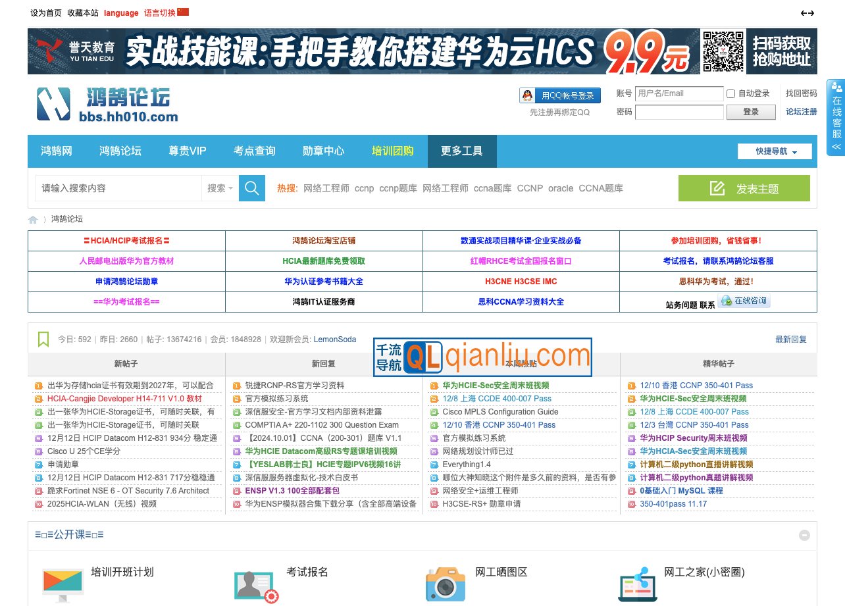Click the 发表主题 button
This screenshot has height=606, width=845.
pos(744,189)
